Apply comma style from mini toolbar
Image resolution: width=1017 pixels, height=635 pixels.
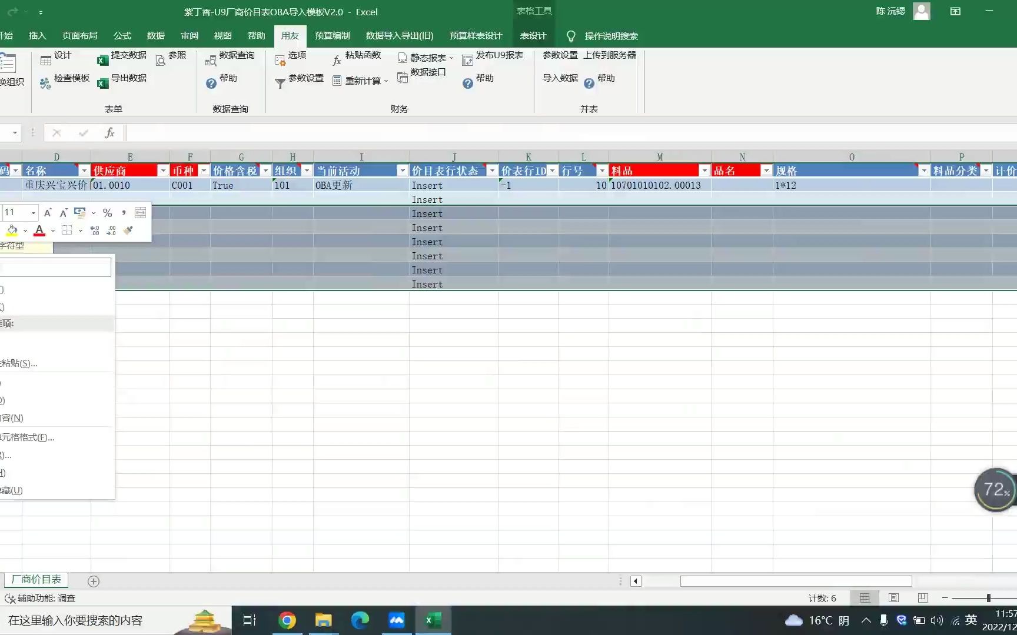124,213
